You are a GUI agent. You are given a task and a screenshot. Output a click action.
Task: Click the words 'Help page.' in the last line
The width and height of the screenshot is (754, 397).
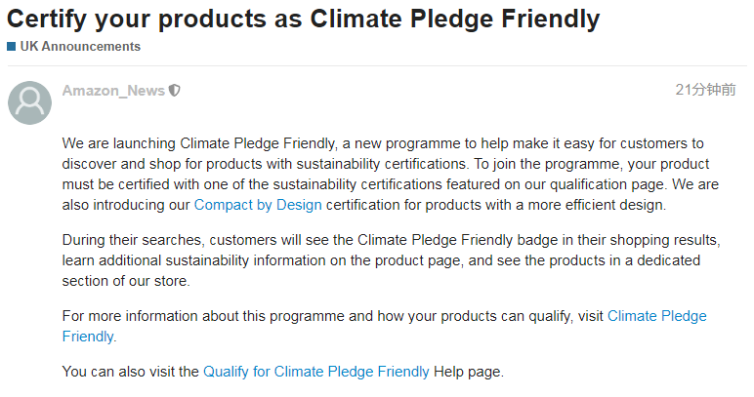[x=469, y=372]
